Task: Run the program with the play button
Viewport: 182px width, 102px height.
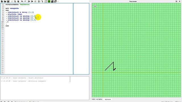Action: (29, 1)
